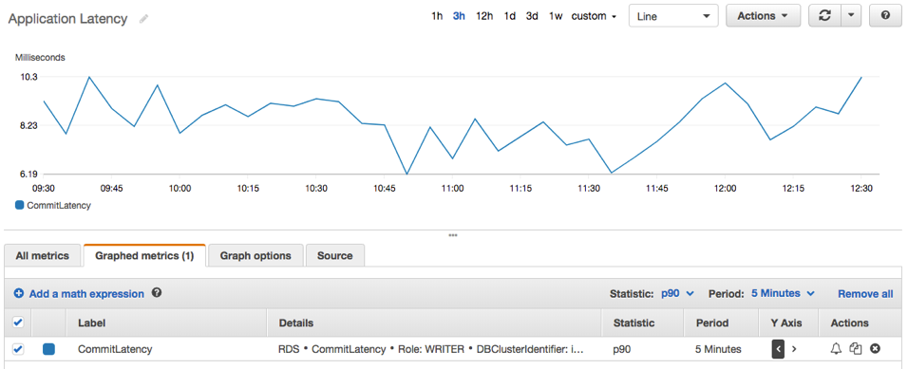Image resolution: width=908 pixels, height=369 pixels.
Task: Remove CommitLatency metric with the X icon
Action: [x=876, y=348]
